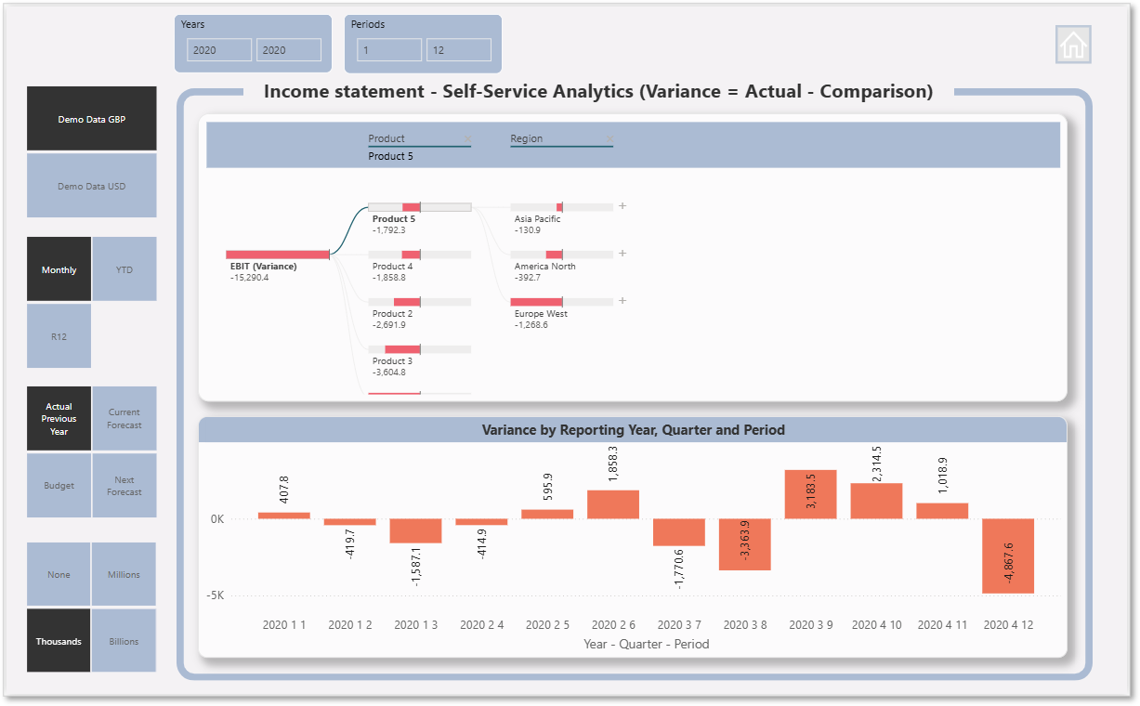The image size is (1140, 706).
Task: Set number scaling to Thousands
Action: (x=59, y=641)
